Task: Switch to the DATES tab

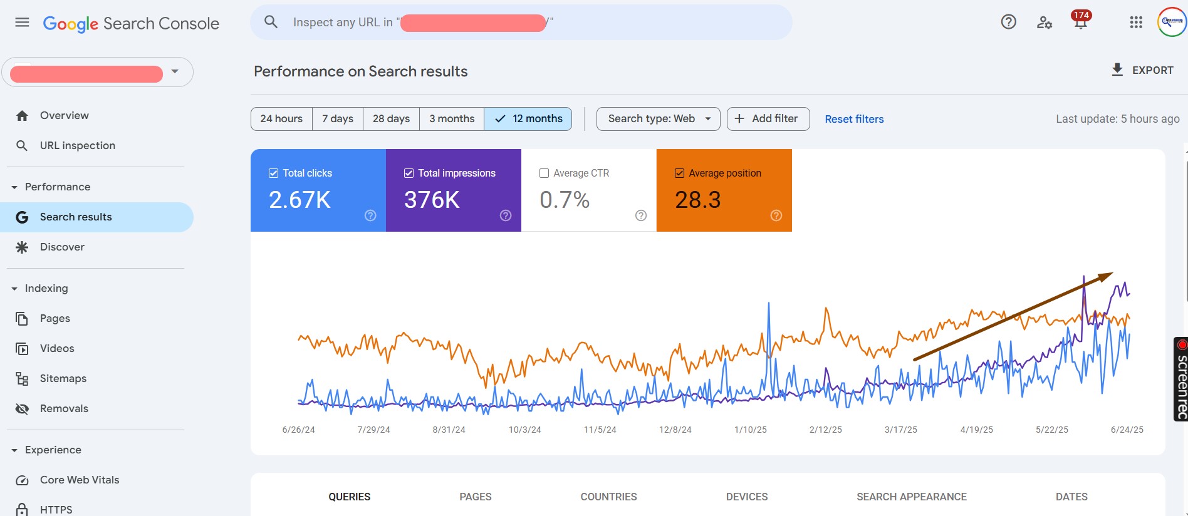Action: coord(1071,497)
